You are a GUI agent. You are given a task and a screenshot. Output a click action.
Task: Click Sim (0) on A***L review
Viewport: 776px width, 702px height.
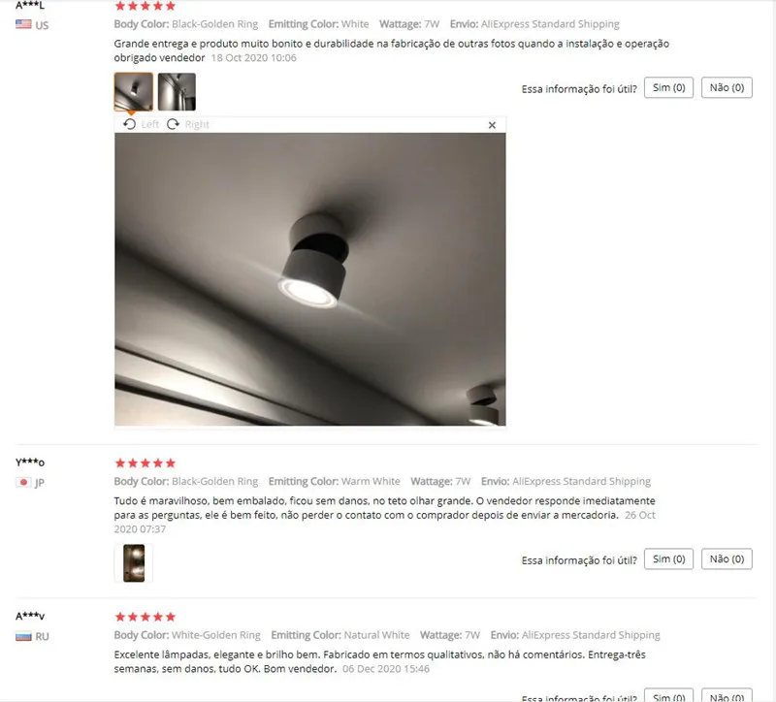668,87
